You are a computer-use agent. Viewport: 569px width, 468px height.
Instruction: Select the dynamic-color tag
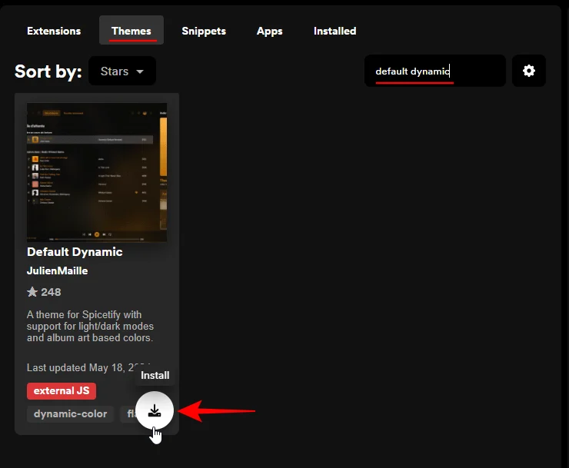pyautogui.click(x=71, y=414)
